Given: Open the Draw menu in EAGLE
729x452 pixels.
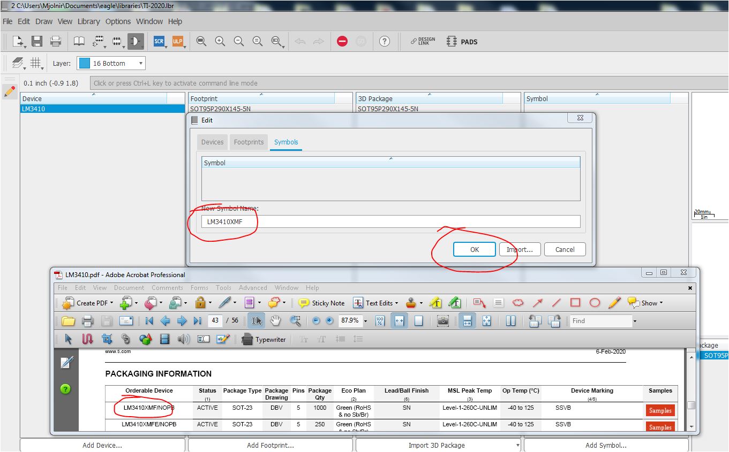Looking at the screenshot, I should pos(44,21).
